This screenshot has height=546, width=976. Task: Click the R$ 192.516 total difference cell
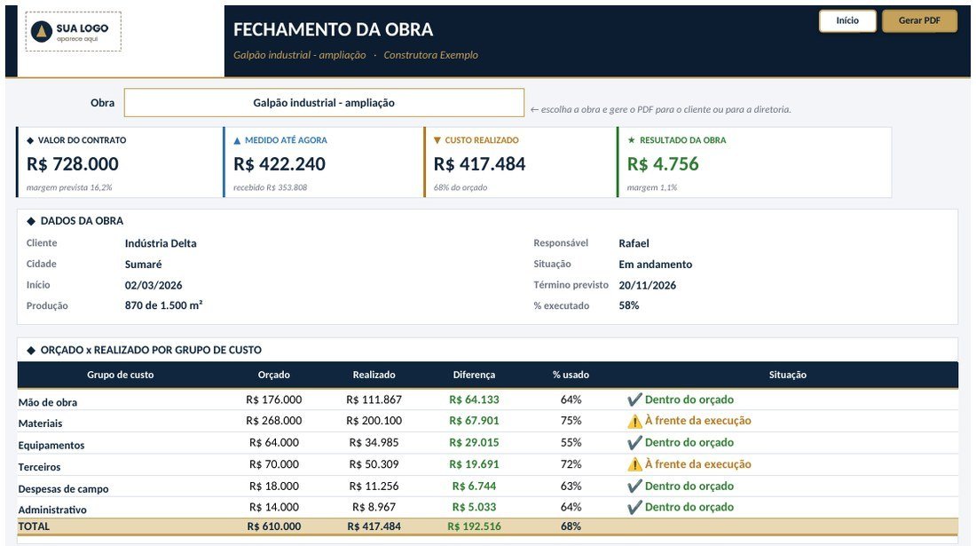pyautogui.click(x=475, y=526)
